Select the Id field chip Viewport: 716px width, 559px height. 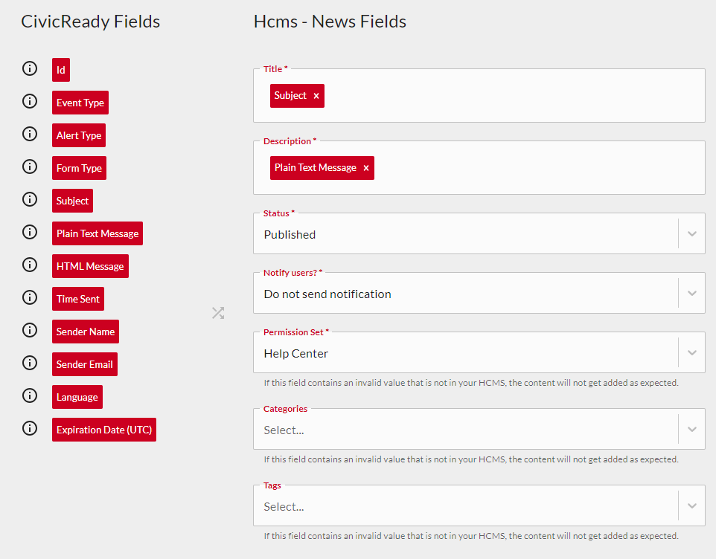[61, 70]
